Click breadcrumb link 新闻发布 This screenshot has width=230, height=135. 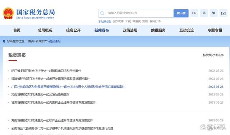click(42, 41)
